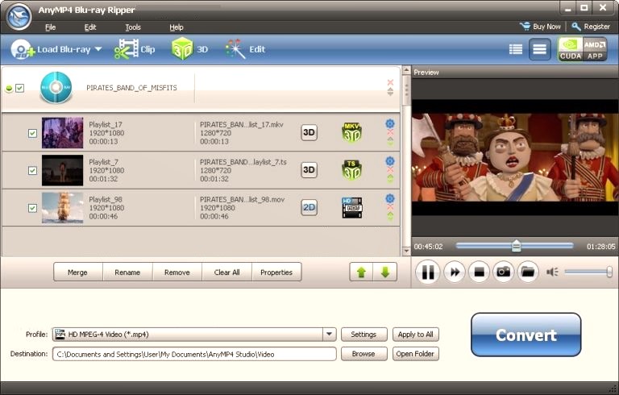This screenshot has width=619, height=395.
Task: Open the Edit effects tool
Action: point(245,49)
